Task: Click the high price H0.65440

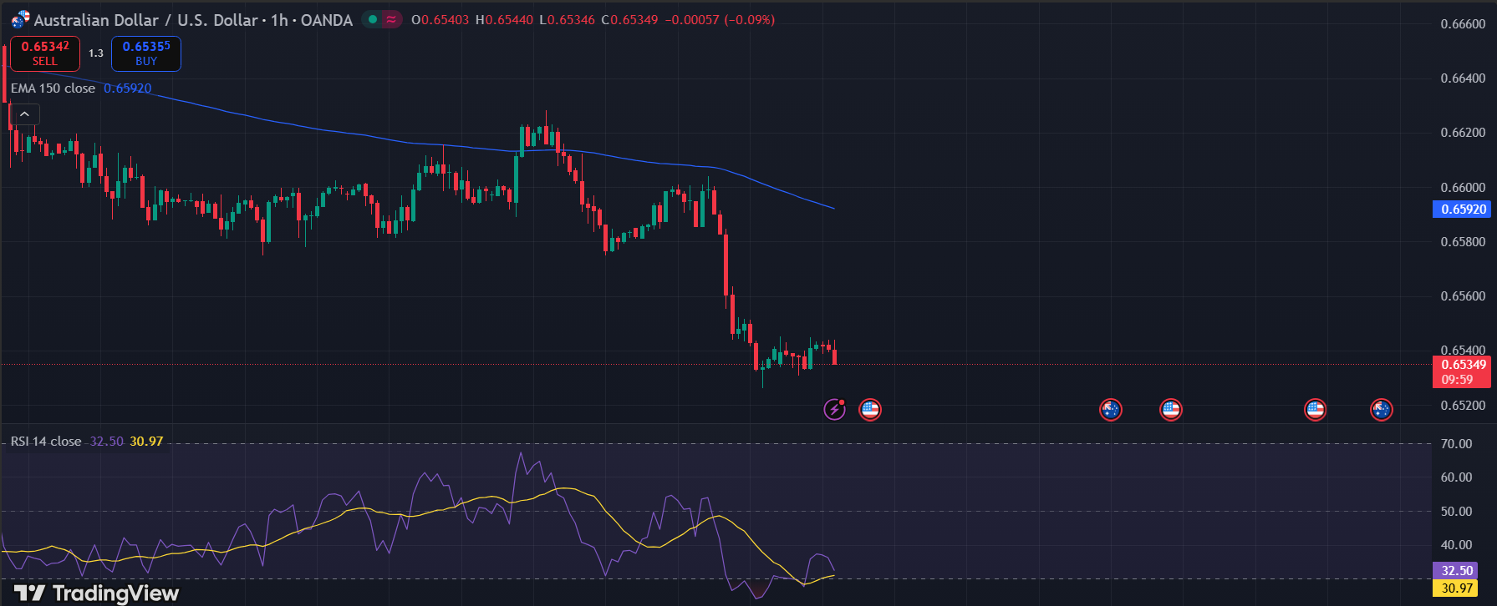Action: pos(504,20)
